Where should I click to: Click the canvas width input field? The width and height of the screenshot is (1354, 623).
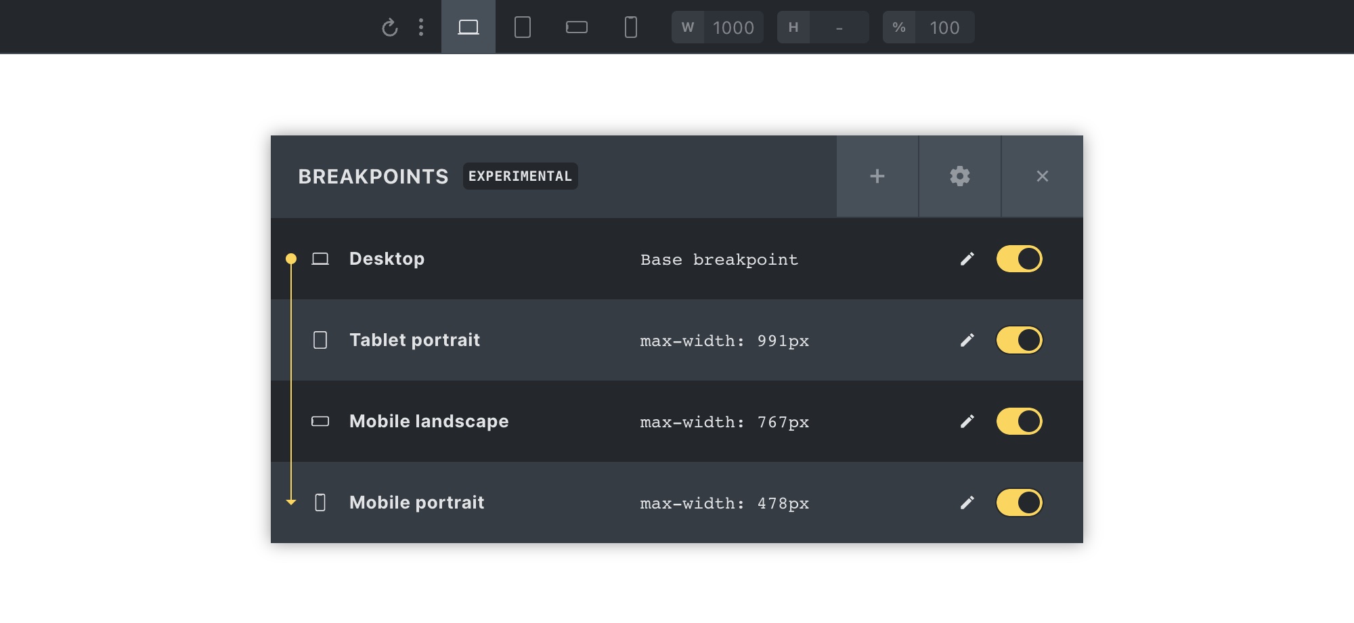click(733, 28)
